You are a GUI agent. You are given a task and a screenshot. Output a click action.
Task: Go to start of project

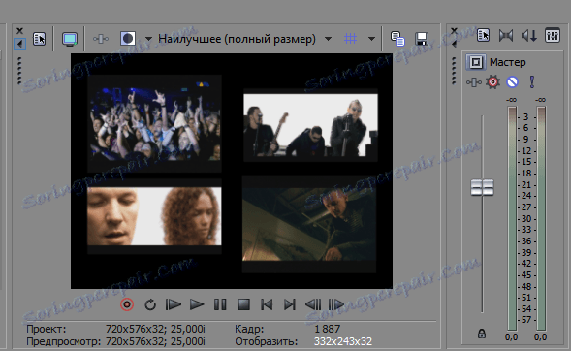267,304
